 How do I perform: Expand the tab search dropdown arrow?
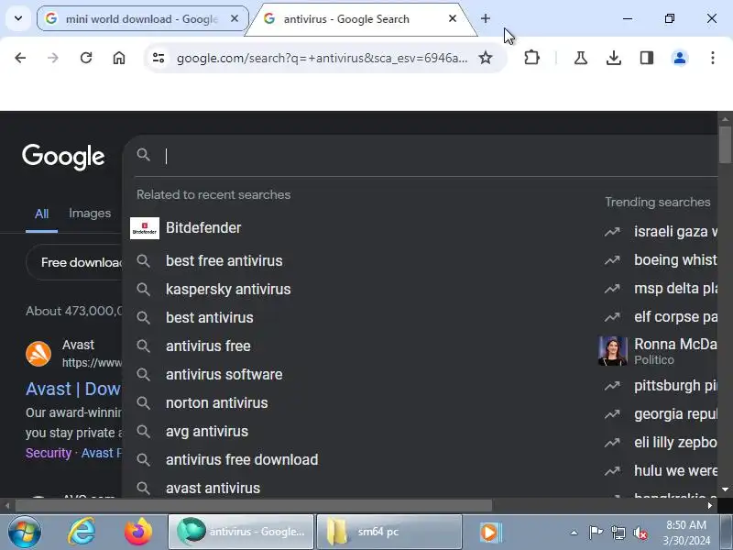(x=18, y=18)
